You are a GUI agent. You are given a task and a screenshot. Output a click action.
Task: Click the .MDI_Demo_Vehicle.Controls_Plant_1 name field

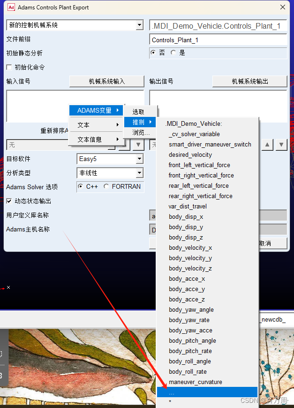(x=218, y=26)
